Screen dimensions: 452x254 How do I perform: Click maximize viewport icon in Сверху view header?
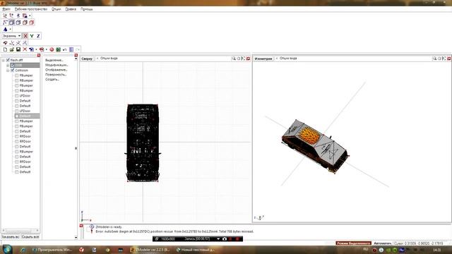pyautogui.click(x=243, y=59)
